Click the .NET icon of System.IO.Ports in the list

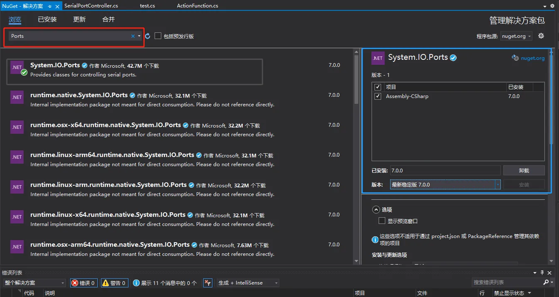click(17, 67)
